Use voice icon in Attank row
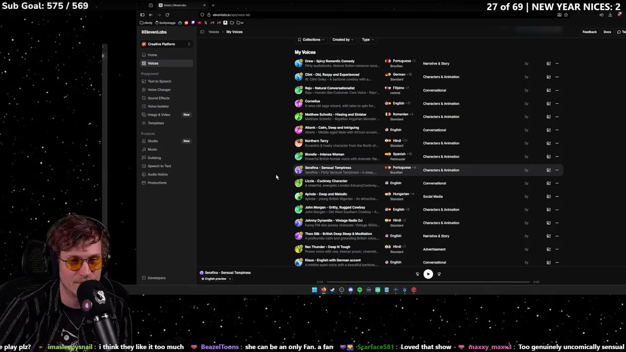Screen dimensions: 626x352 [x=548, y=130]
